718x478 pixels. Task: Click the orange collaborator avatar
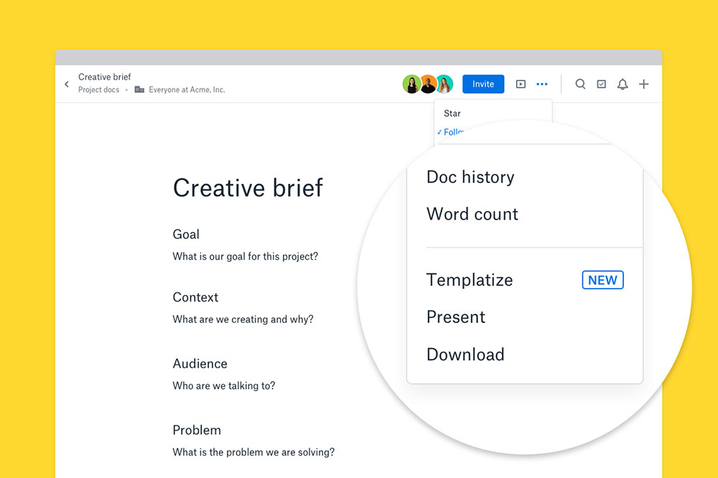coord(428,84)
